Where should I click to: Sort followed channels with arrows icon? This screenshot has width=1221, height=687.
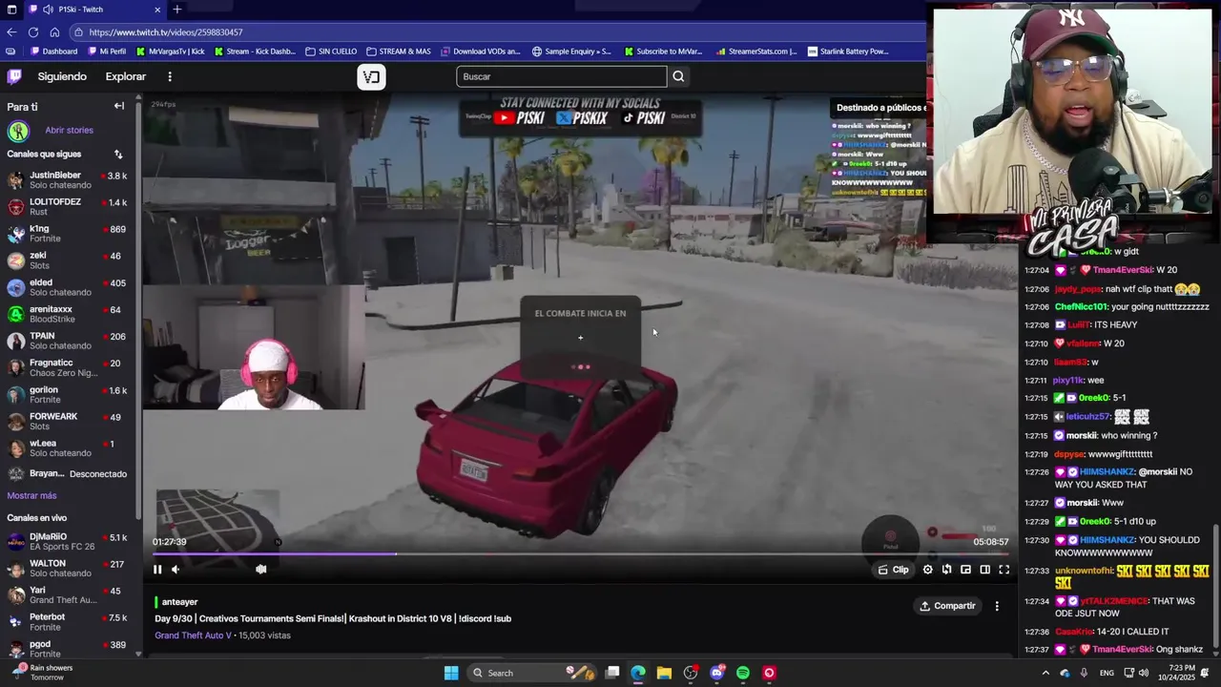click(x=118, y=154)
